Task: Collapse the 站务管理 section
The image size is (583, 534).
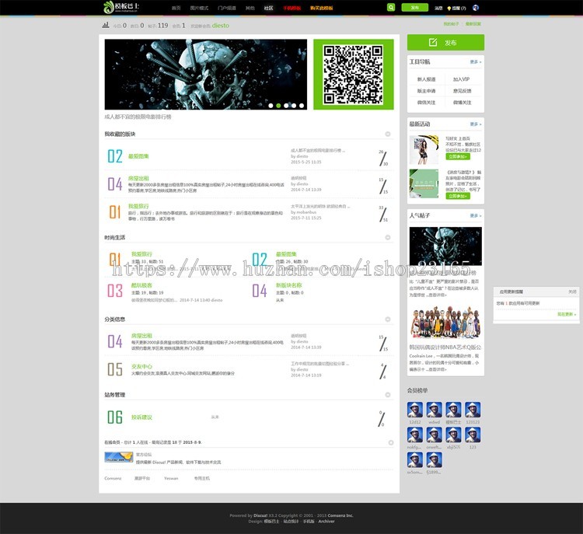Action: click(388, 395)
